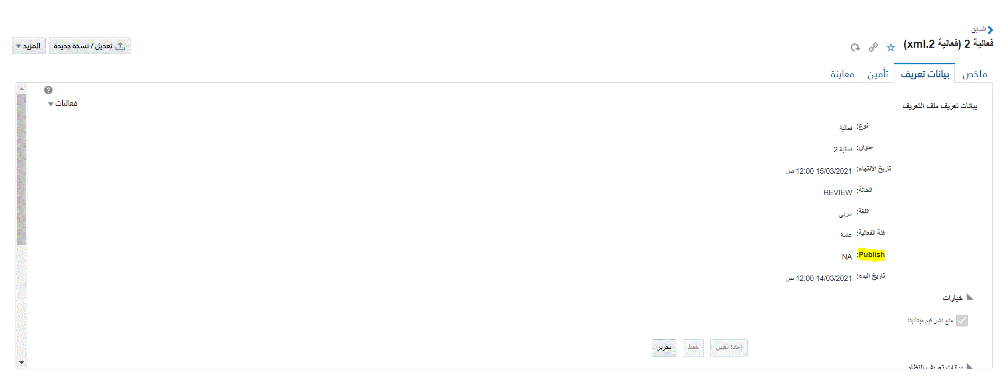The image size is (1006, 379).
Task: Click the إعادة تعيين button
Action: 729,347
